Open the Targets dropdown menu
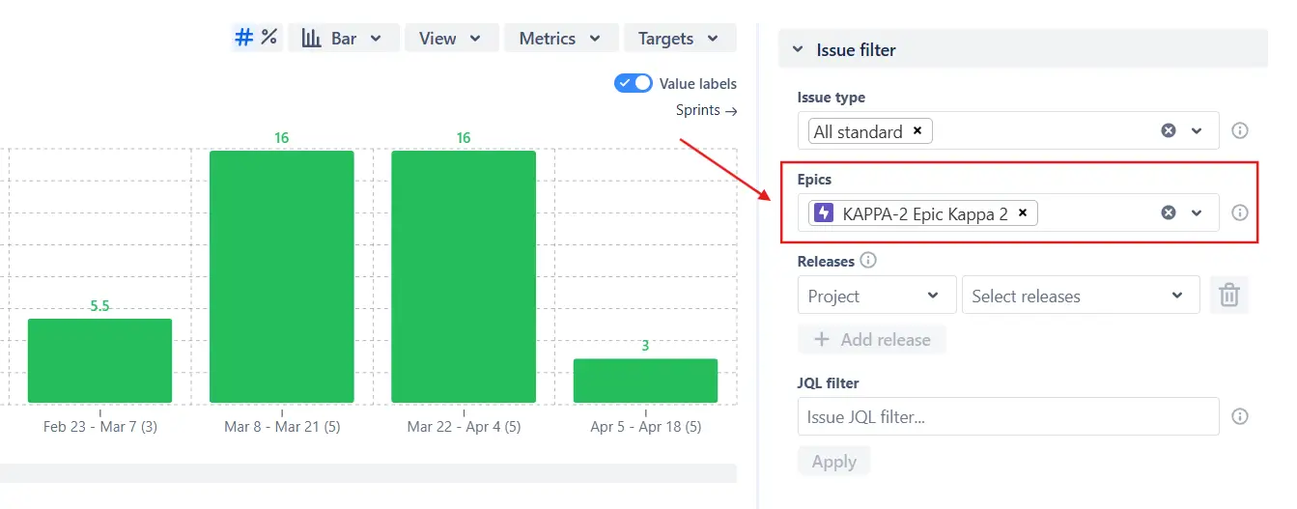 pos(680,39)
